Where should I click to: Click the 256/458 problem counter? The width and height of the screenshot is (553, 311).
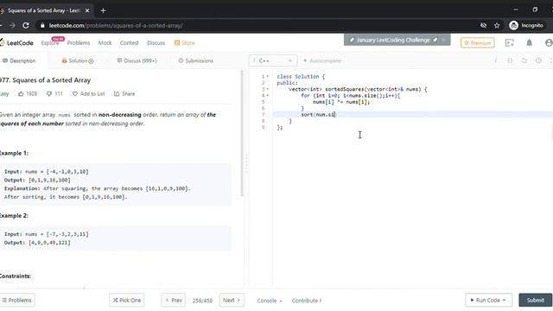click(x=202, y=301)
